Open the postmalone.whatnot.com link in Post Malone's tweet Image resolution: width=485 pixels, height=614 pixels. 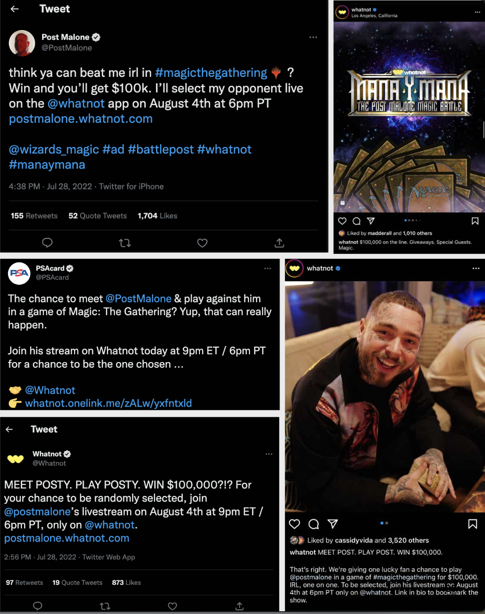click(x=81, y=119)
